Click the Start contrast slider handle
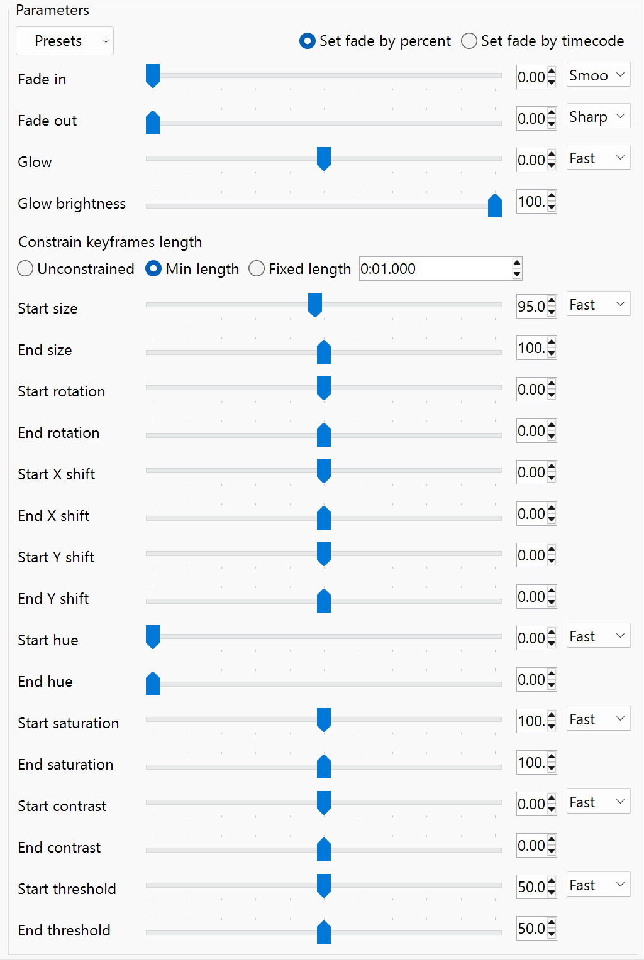Viewport: 644px width, 960px height. pos(324,803)
